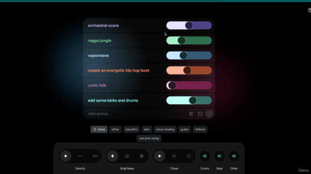This screenshot has width=311, height=174.
Task: Click the vaporwave prompt text
Action: pyautogui.click(x=98, y=56)
